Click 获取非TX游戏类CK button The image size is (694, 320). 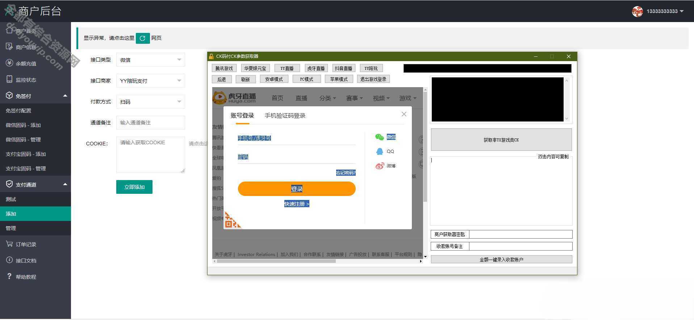(501, 140)
